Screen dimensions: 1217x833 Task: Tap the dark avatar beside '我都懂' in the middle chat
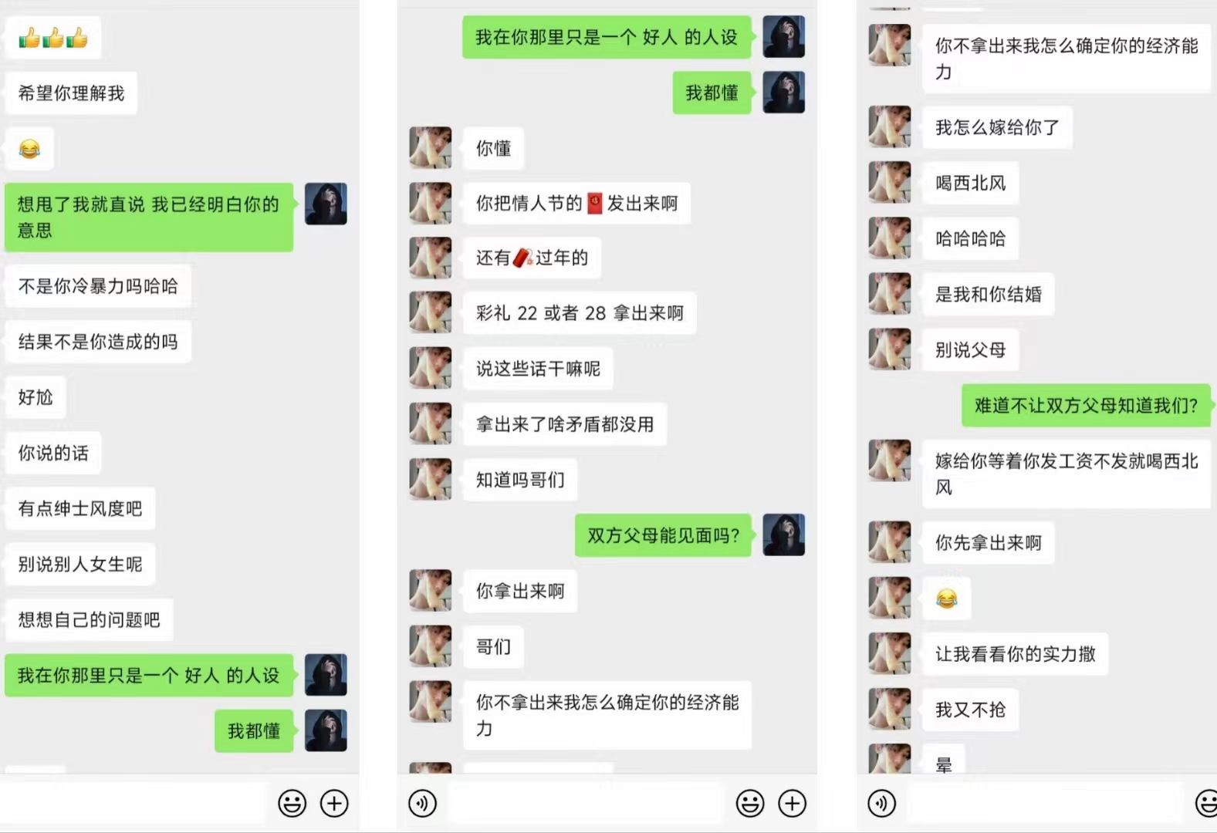tap(784, 93)
